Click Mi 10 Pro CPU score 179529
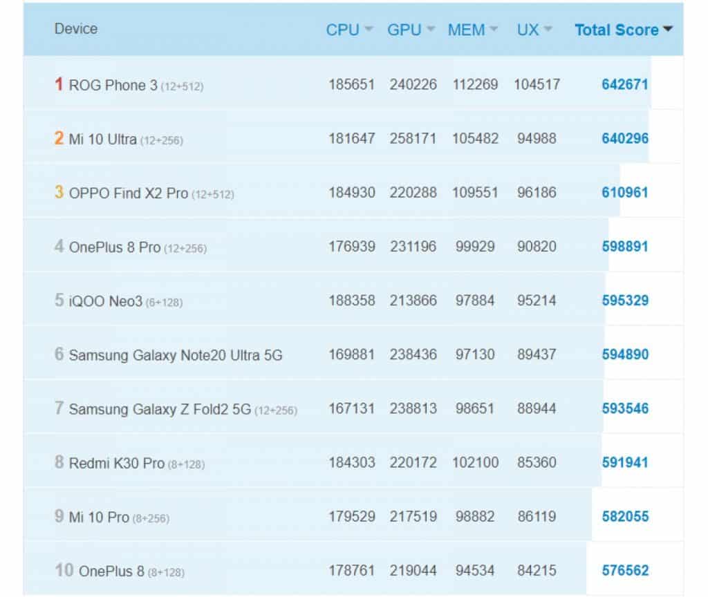This screenshot has height=597, width=708. 352,517
